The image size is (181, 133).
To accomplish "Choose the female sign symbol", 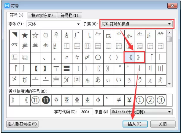I will [56, 35].
